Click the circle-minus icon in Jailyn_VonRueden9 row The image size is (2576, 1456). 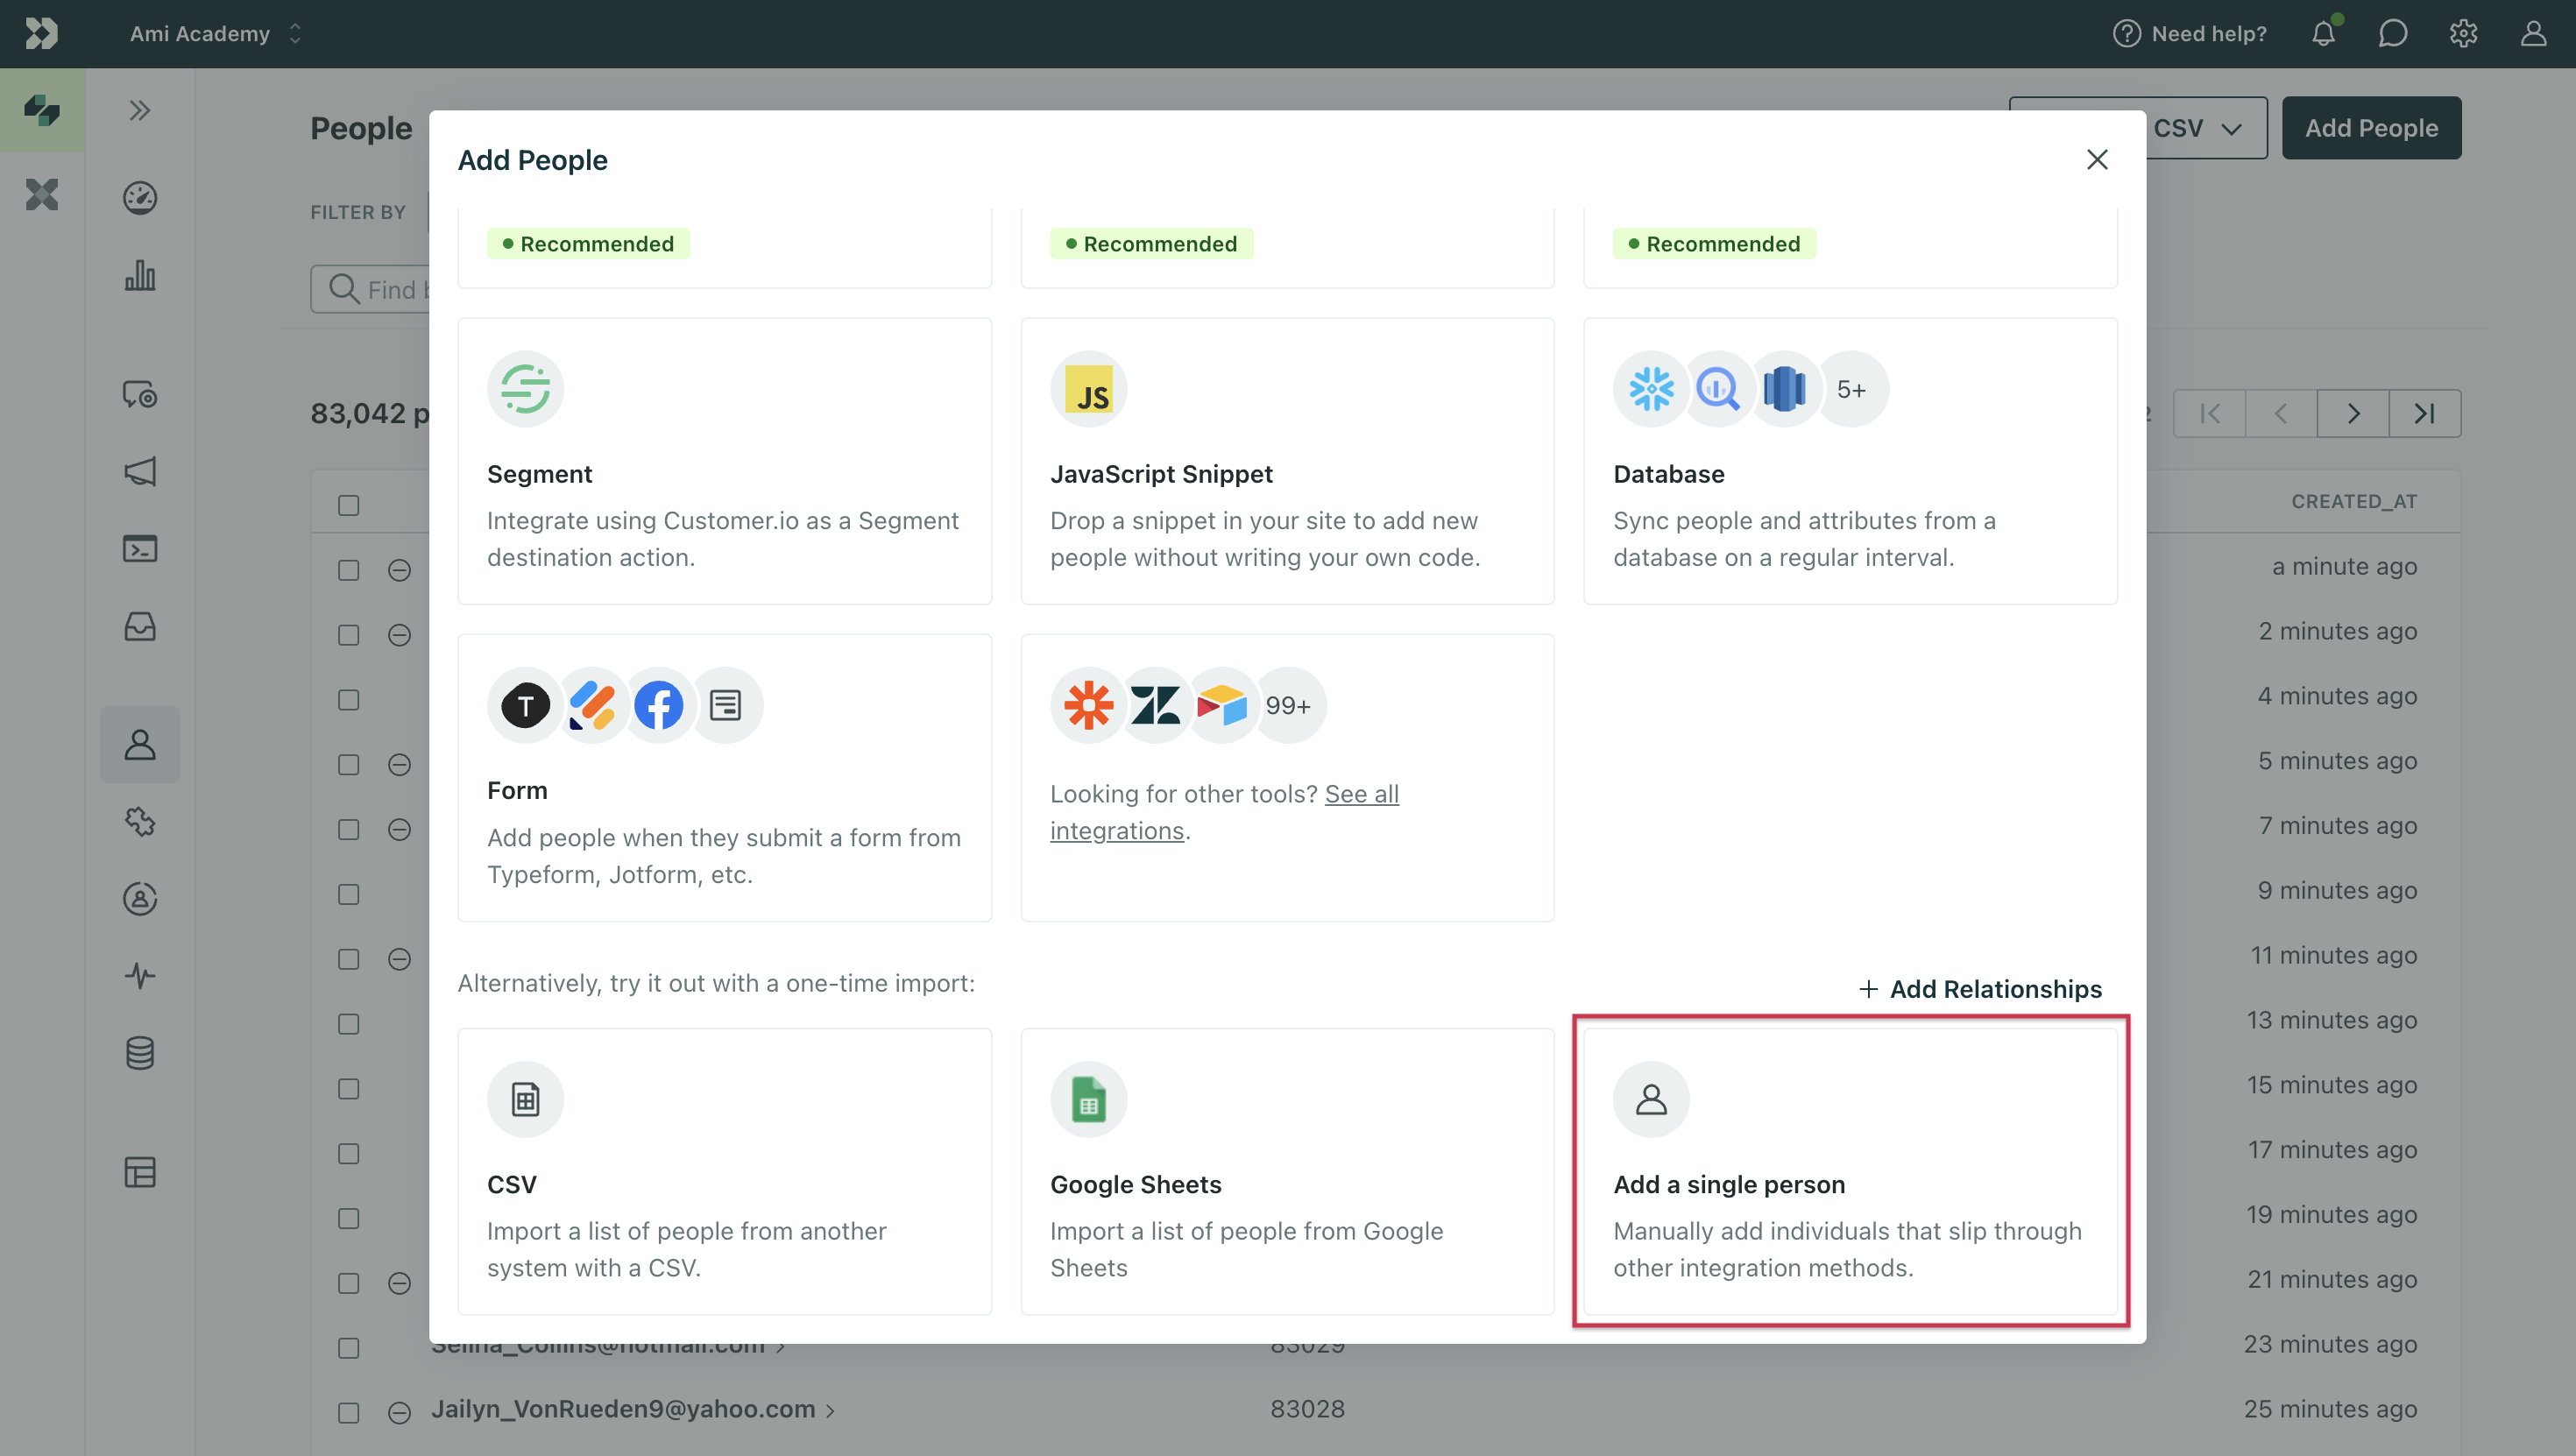tap(399, 1413)
